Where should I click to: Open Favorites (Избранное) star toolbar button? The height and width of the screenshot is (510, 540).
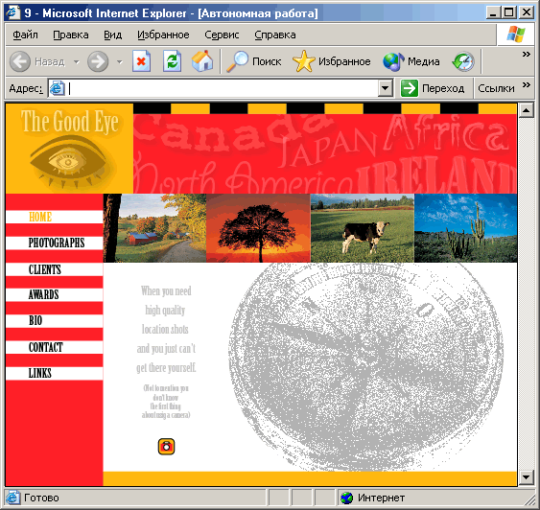click(x=332, y=61)
